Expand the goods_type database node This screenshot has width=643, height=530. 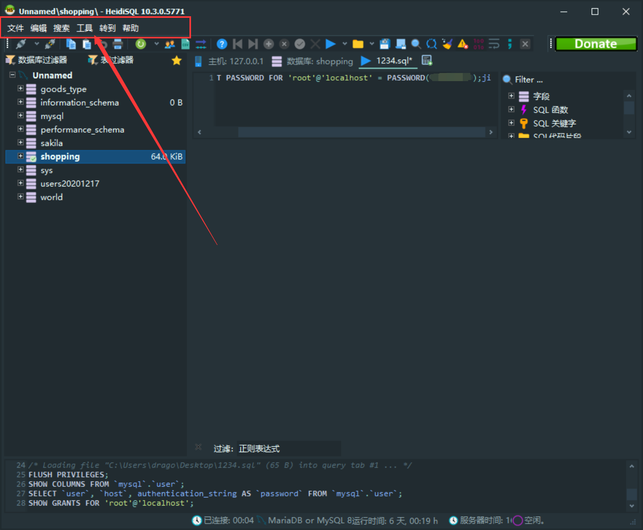point(21,88)
